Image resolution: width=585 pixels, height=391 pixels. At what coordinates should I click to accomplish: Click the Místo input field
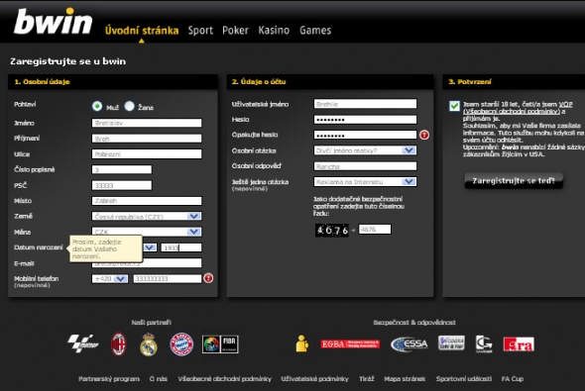147,201
